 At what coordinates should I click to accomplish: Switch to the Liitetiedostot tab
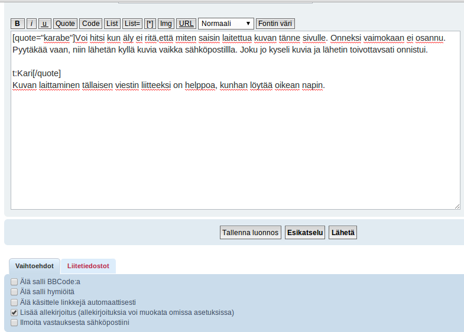(x=88, y=266)
